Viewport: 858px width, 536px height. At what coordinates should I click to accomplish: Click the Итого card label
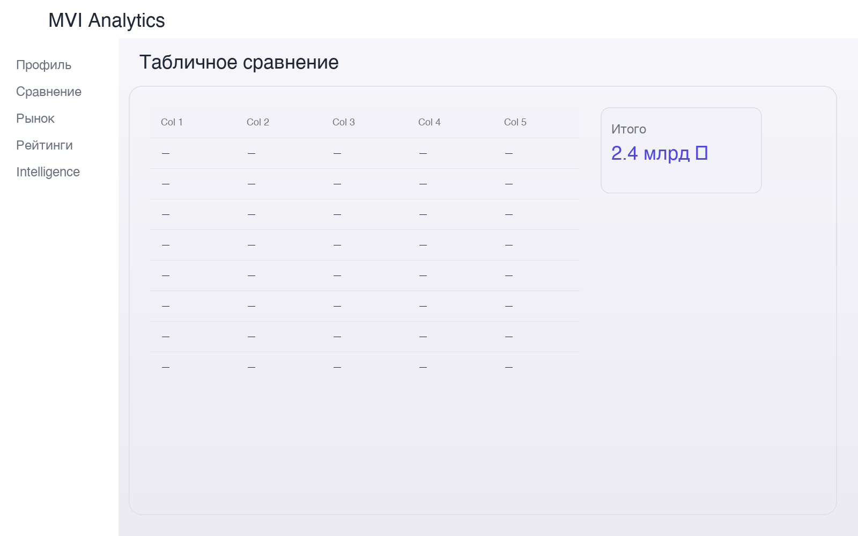tap(628, 129)
